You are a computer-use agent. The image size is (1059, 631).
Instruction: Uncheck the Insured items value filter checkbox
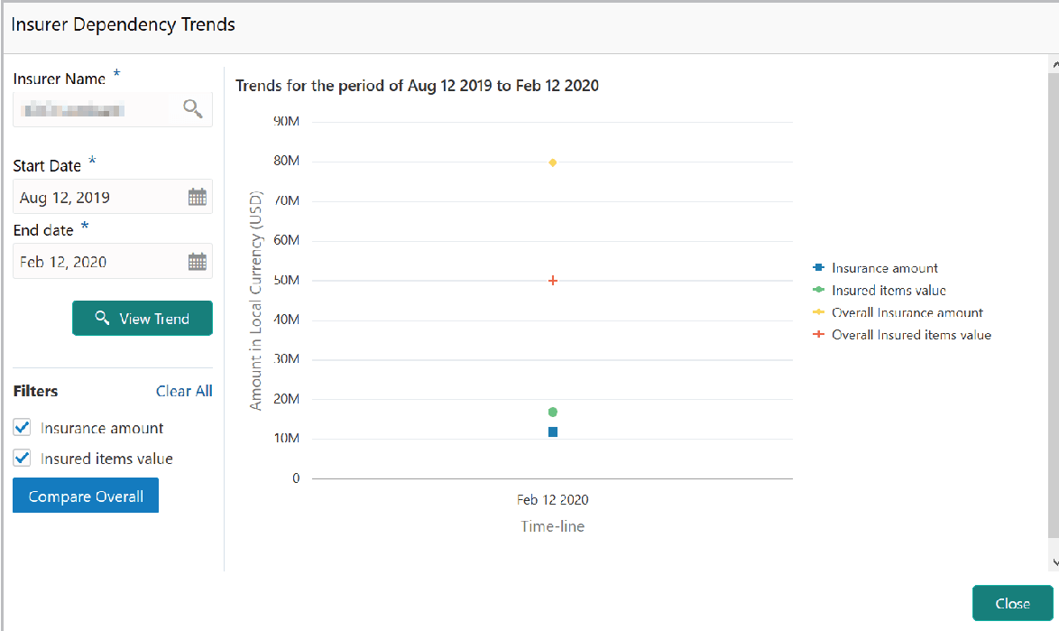23,458
